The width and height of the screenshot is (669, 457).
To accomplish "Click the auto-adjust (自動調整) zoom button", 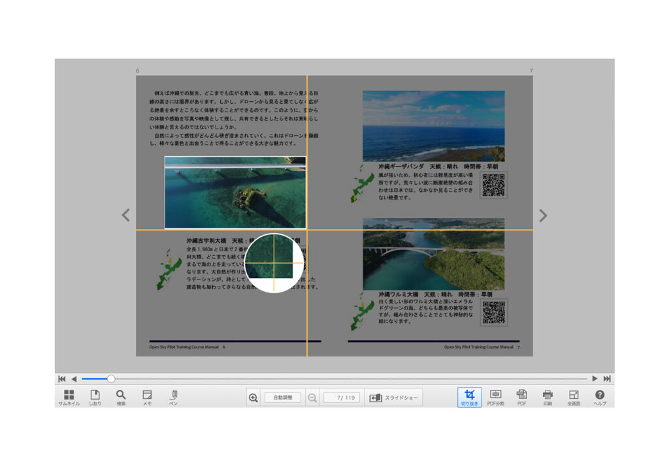I will pyautogui.click(x=282, y=398).
